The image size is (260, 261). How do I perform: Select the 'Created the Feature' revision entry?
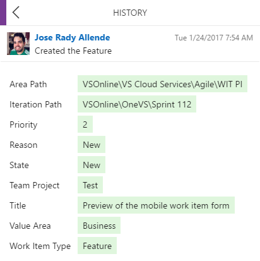(73, 51)
